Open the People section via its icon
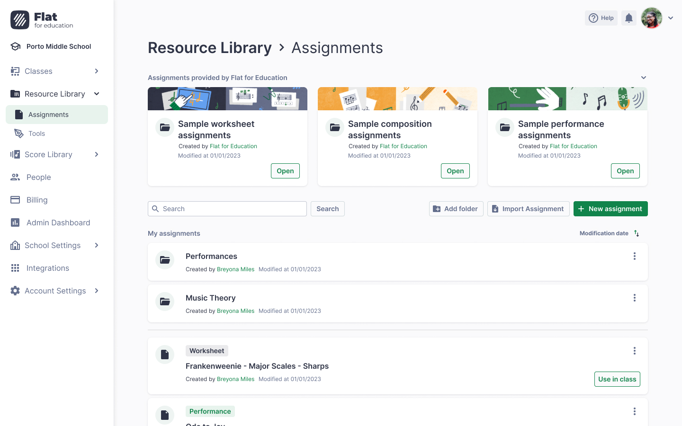The height and width of the screenshot is (426, 682). [x=16, y=177]
